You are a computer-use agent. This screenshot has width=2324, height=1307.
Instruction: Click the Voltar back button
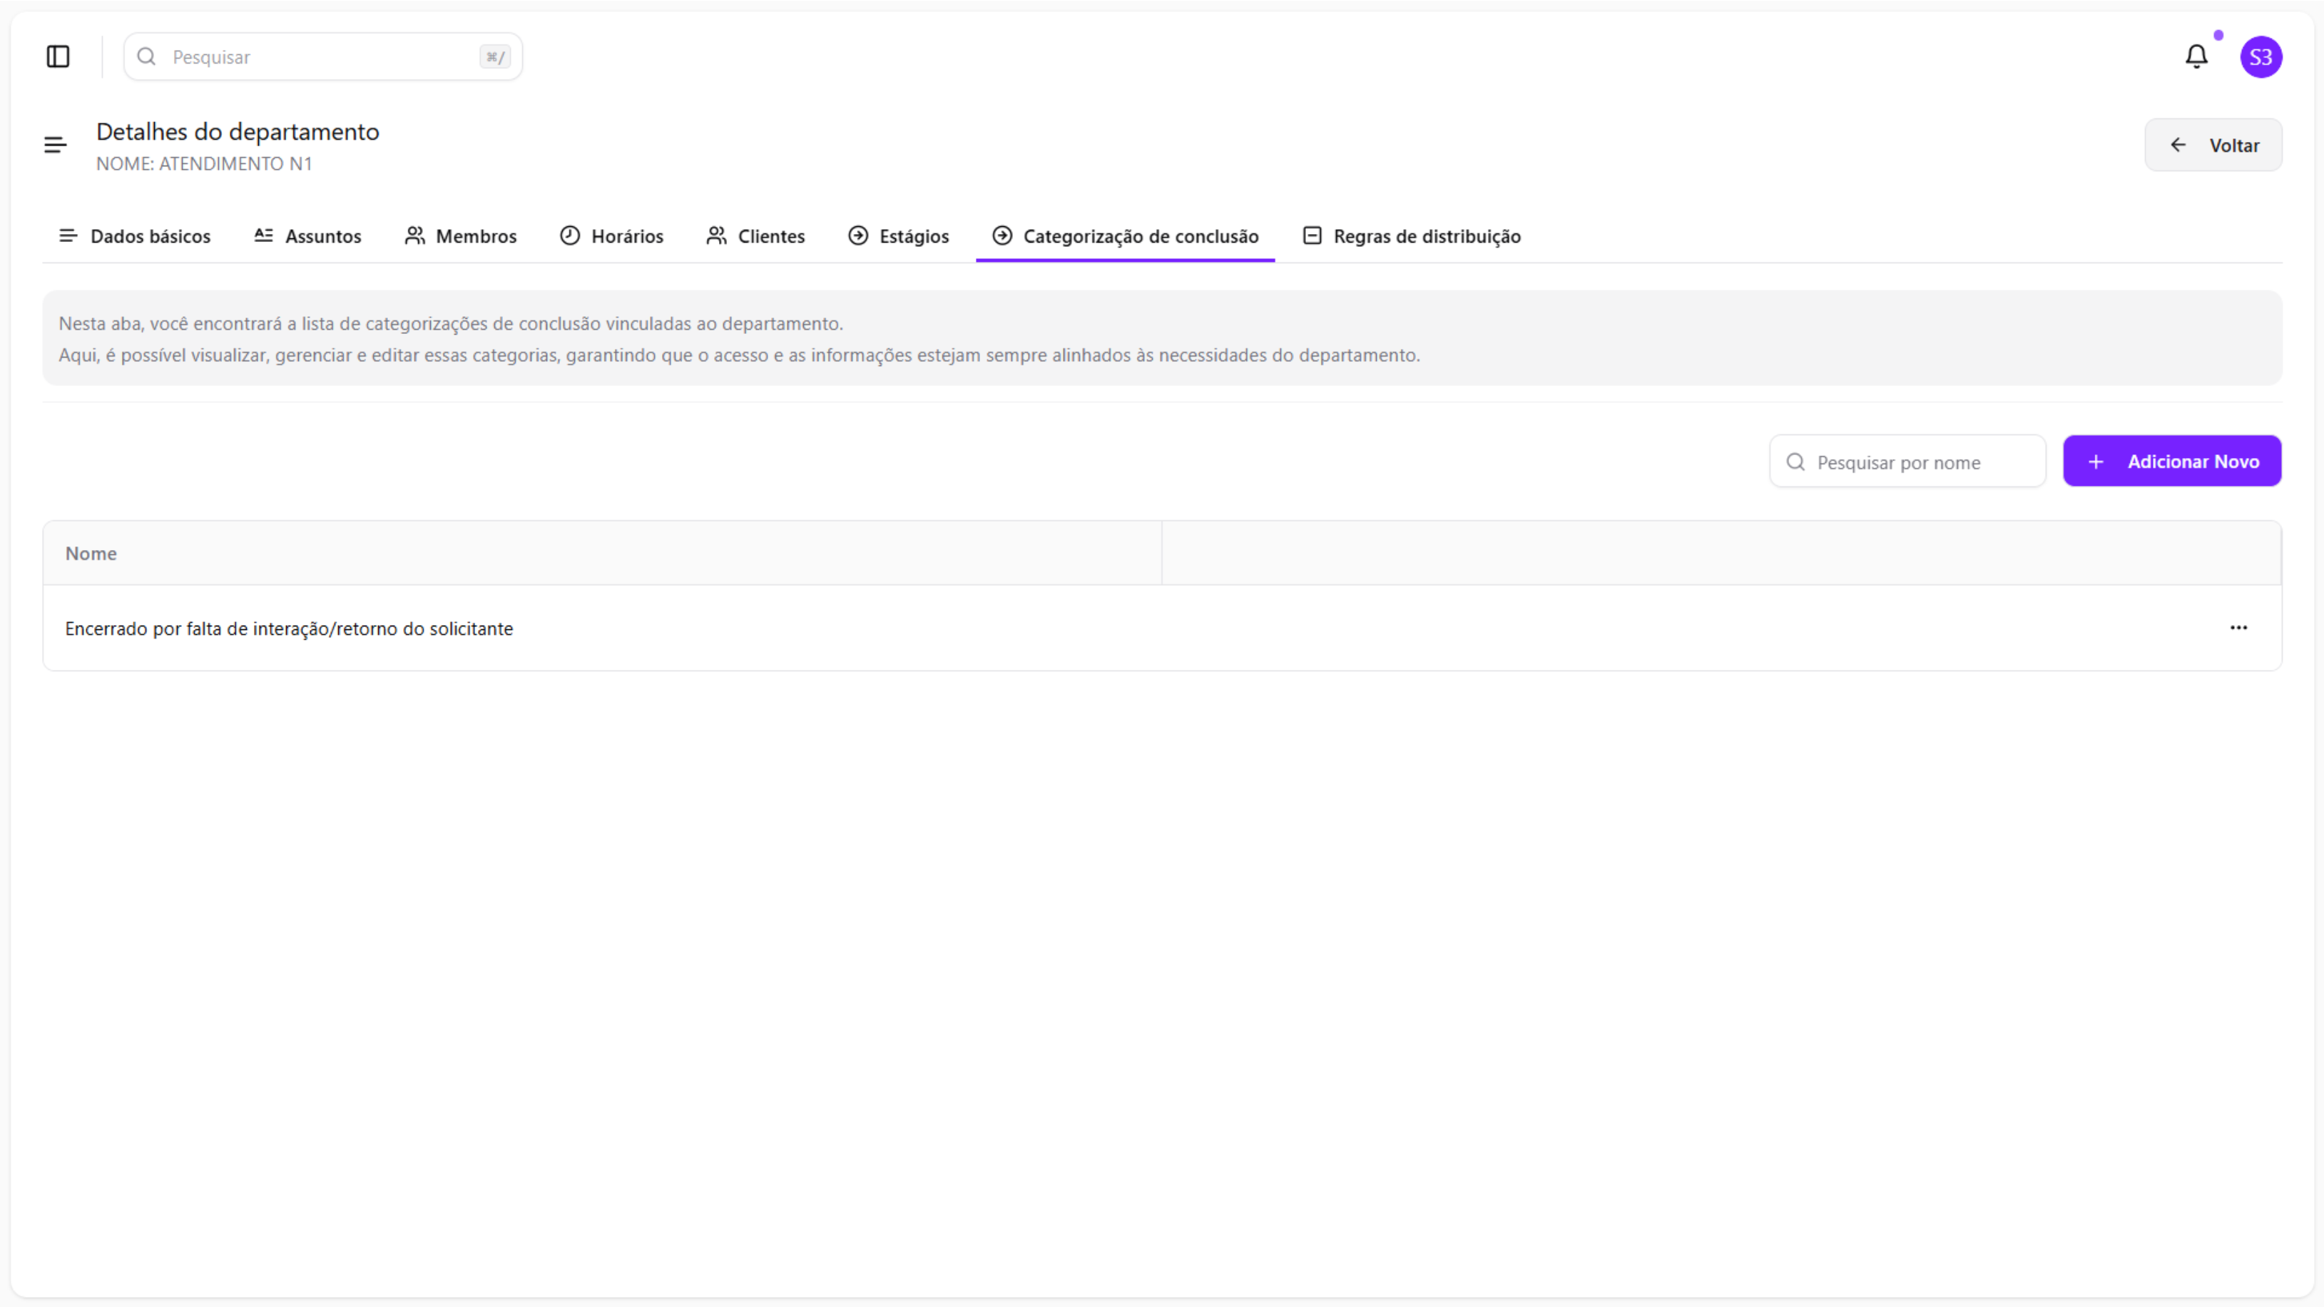pos(2213,146)
